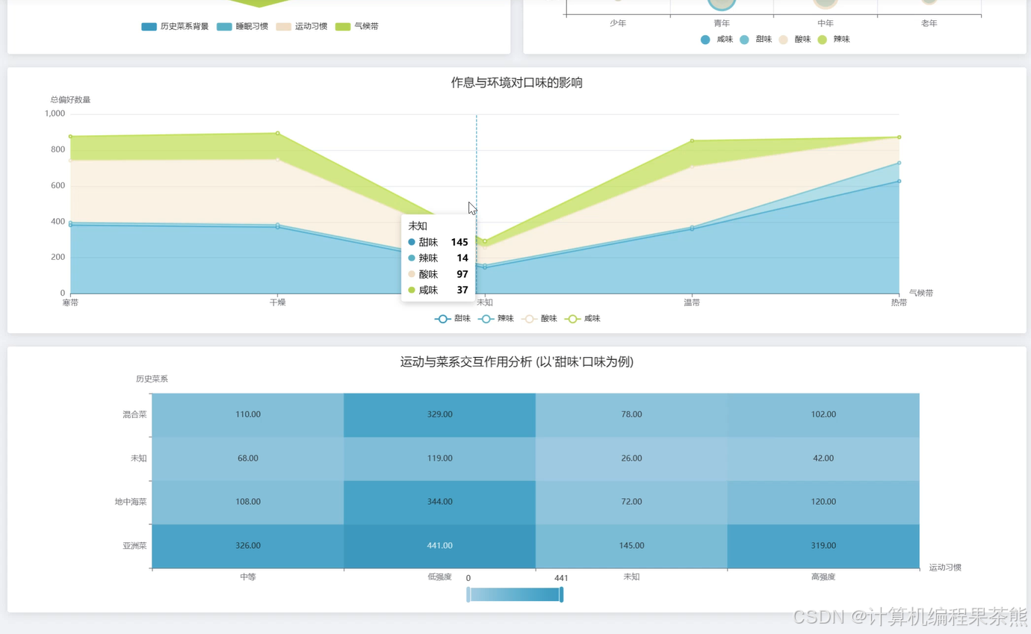Click the 寒带 label on the area chart axis
Image resolution: width=1031 pixels, height=634 pixels.
coord(70,303)
